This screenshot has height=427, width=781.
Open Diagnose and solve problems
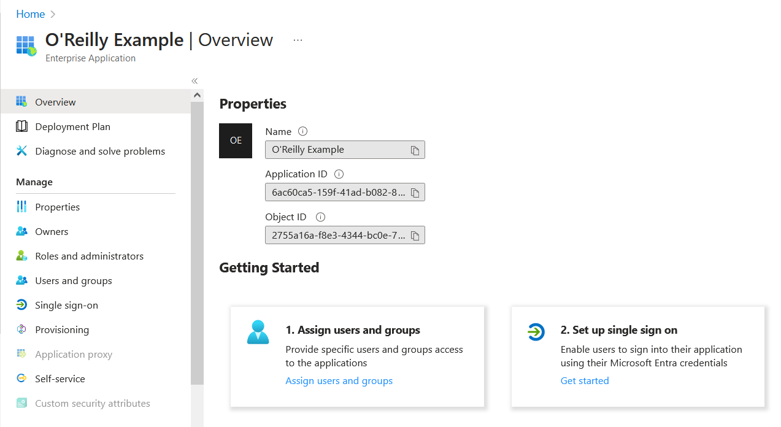click(96, 151)
